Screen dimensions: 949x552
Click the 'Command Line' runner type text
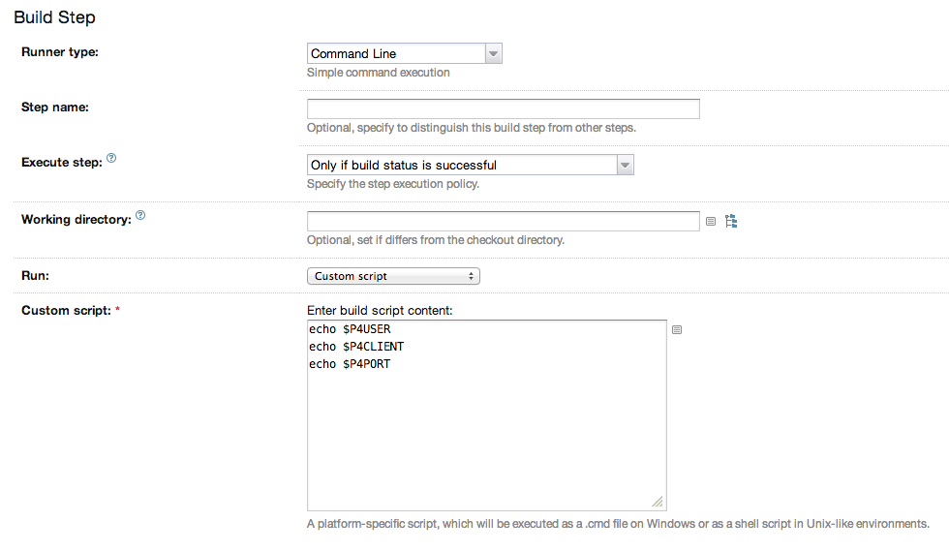(x=353, y=53)
